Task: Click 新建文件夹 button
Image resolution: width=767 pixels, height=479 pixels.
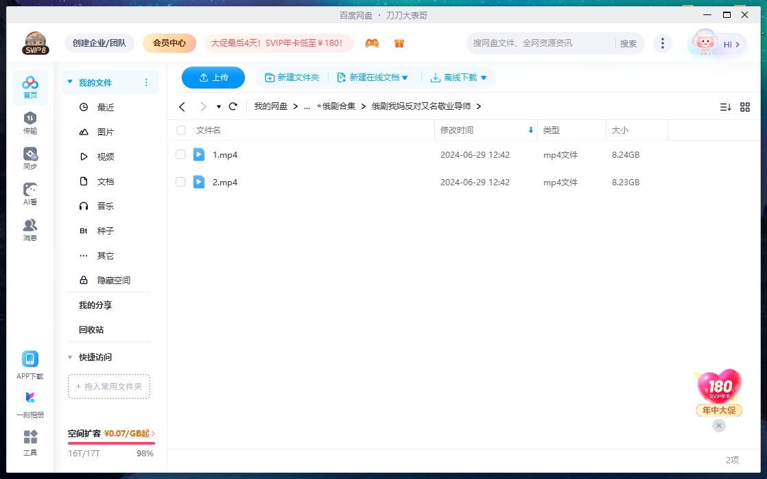Action: pos(292,78)
